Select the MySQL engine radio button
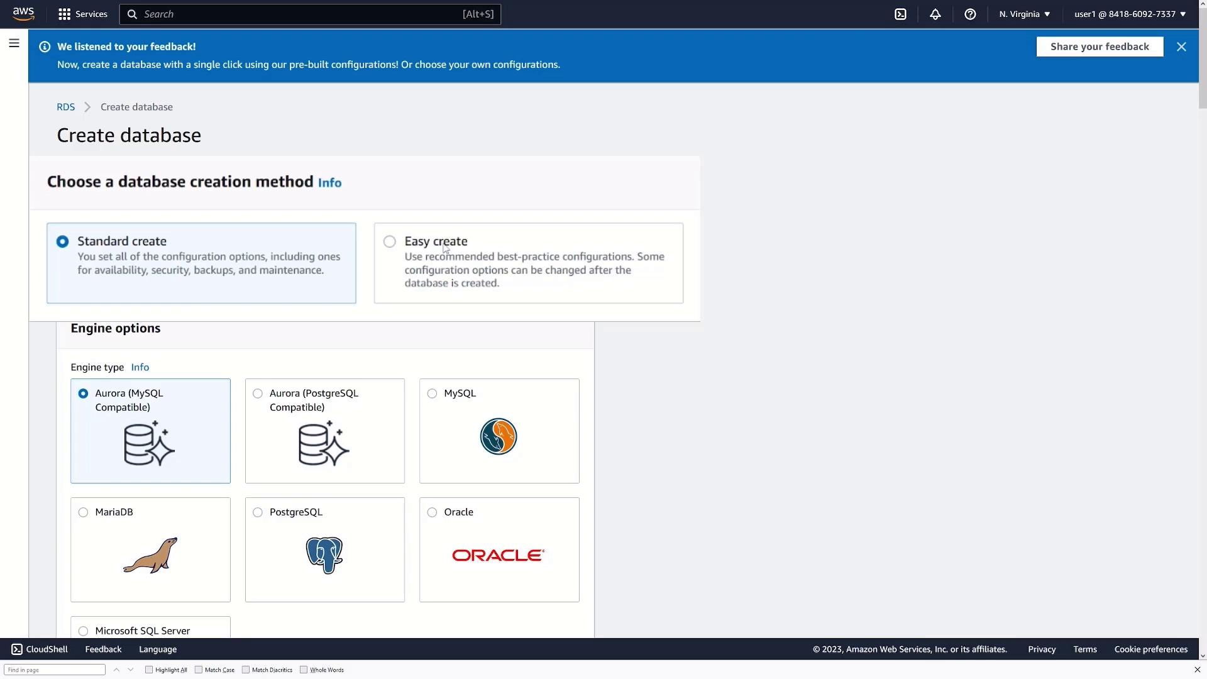1207x679 pixels. pyautogui.click(x=432, y=394)
